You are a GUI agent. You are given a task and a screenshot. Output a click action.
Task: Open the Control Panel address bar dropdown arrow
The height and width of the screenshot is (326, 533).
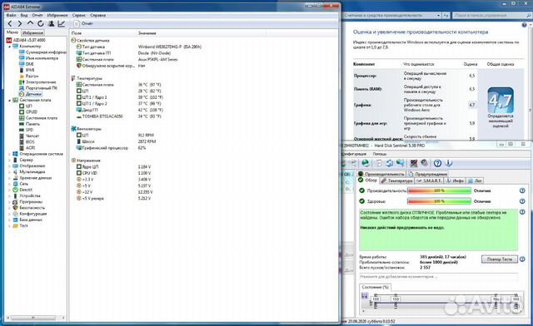pos(439,15)
